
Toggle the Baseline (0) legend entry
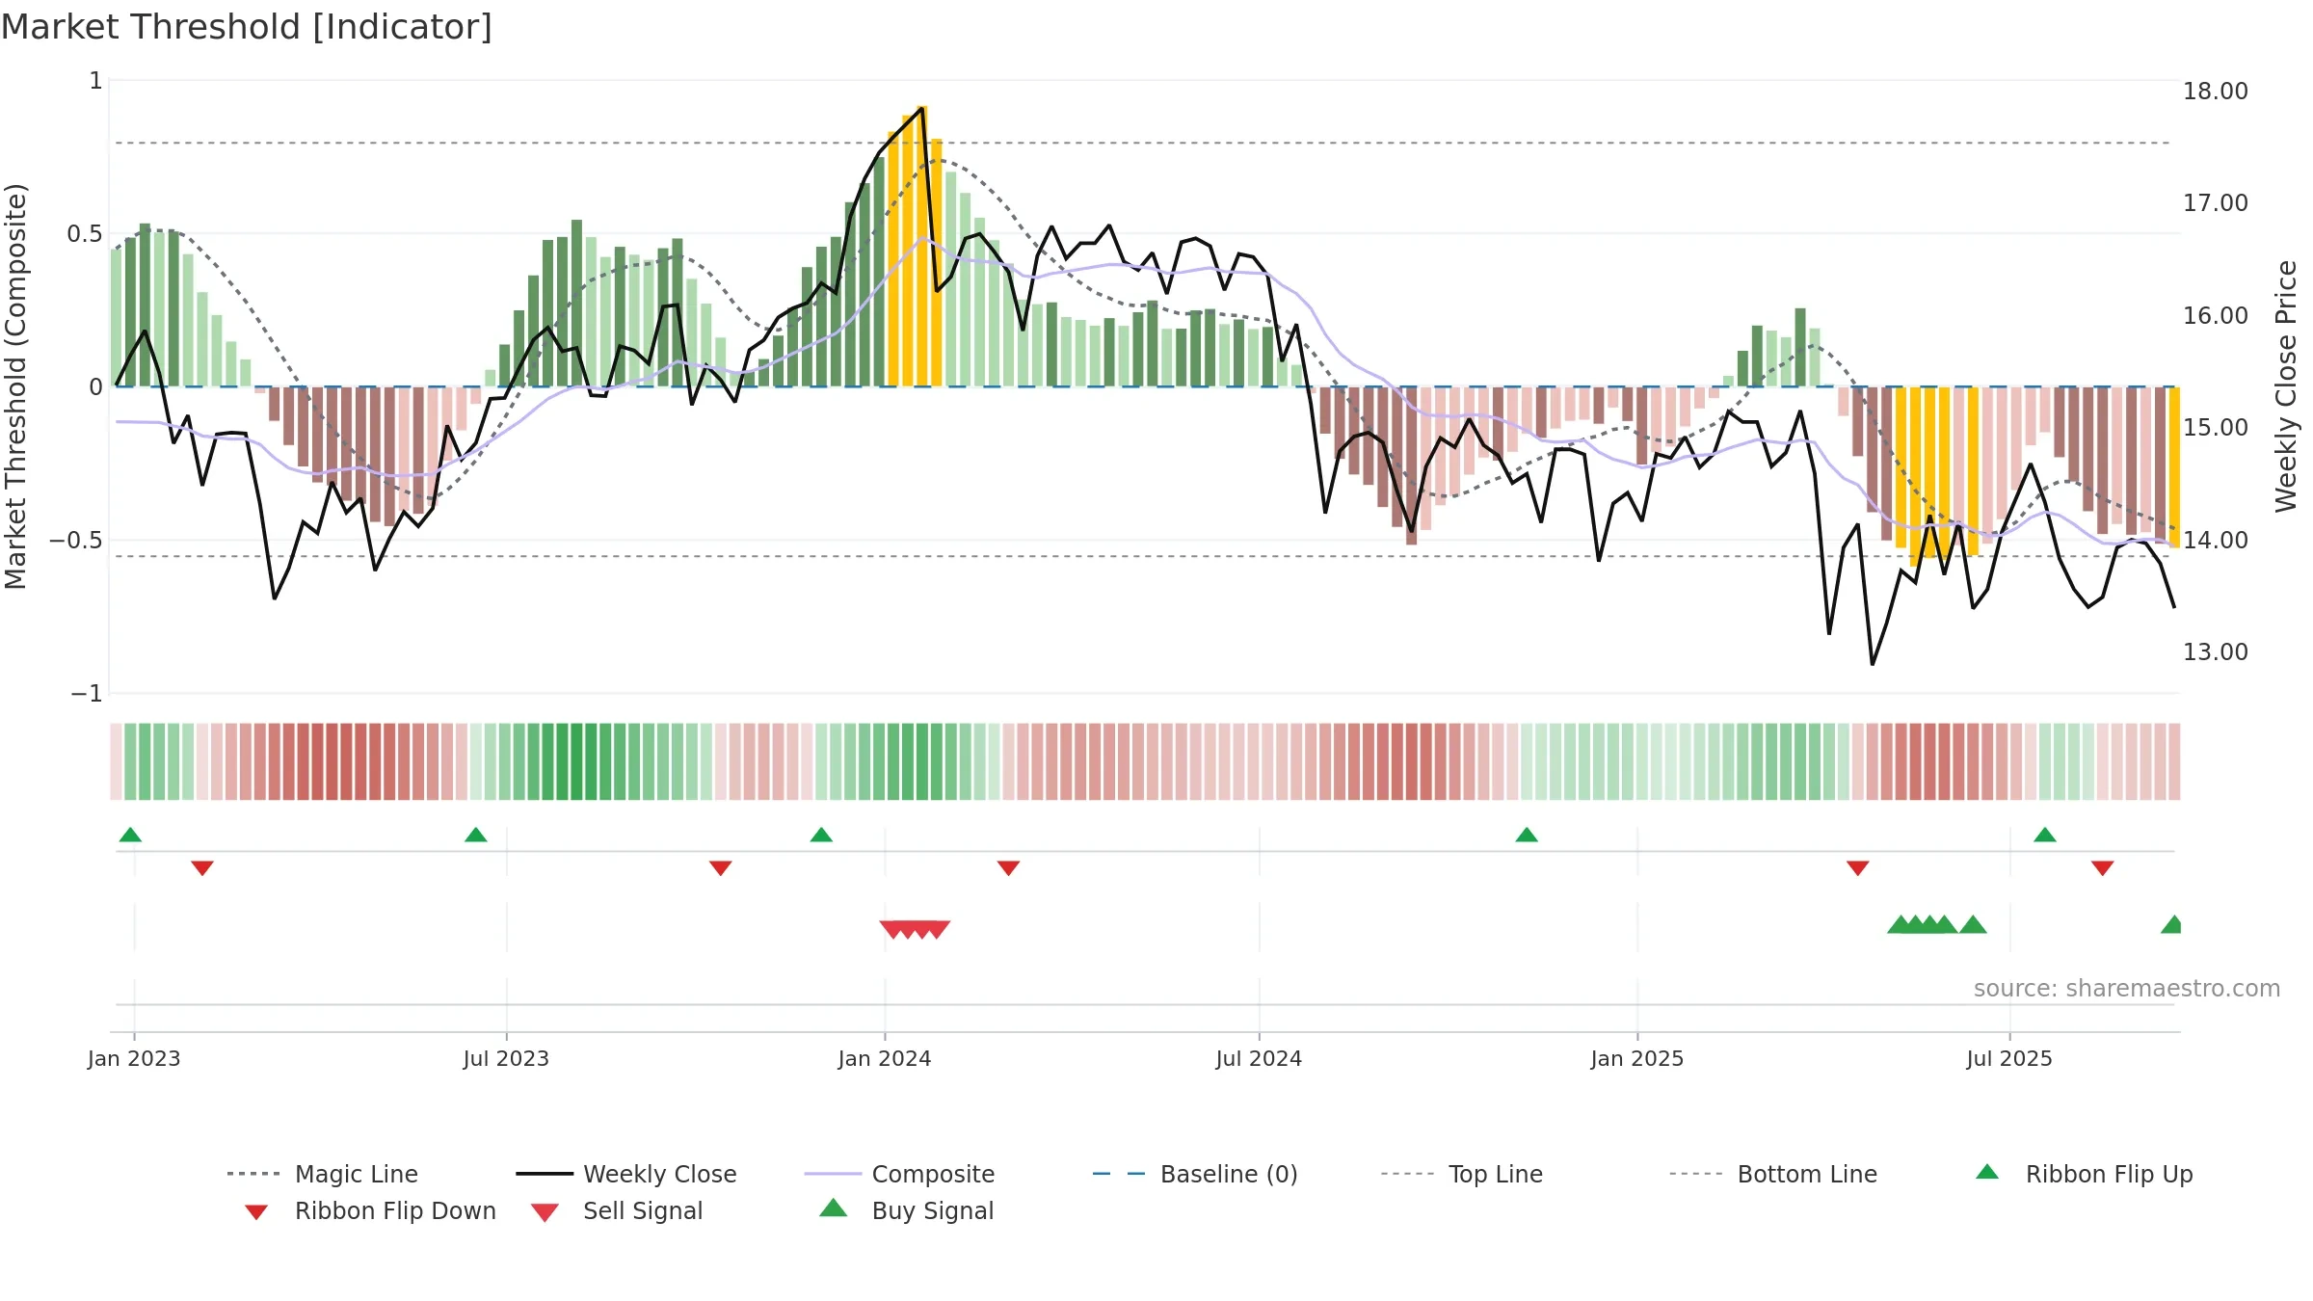coord(1195,1174)
